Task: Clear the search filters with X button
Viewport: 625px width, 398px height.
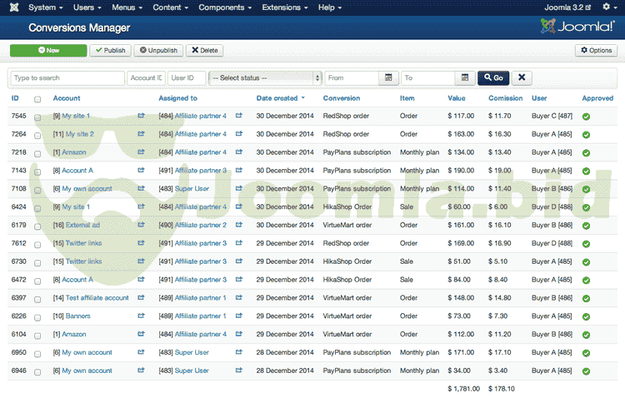Action: point(521,77)
